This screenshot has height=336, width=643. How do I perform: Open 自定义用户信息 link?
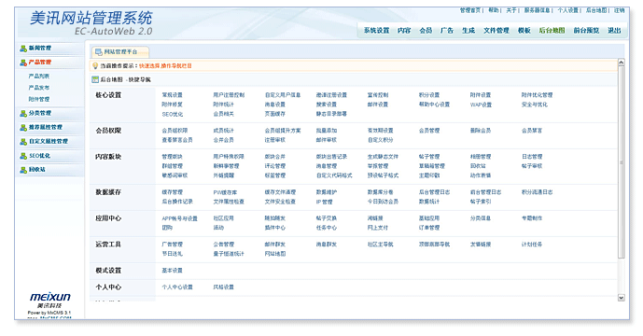(283, 95)
